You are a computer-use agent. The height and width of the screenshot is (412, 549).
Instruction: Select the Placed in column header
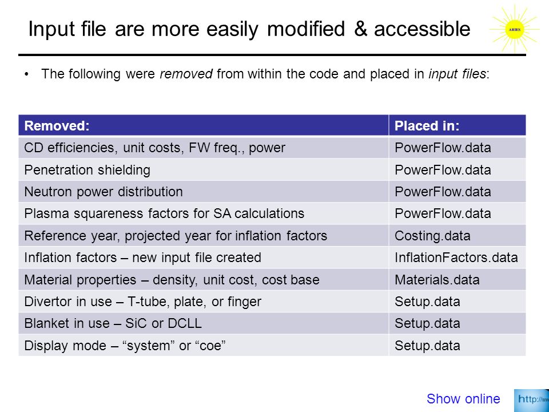[457, 125]
